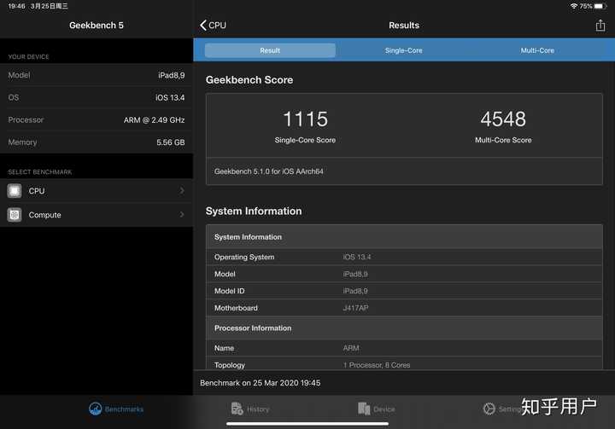Open the Settings tab gear icon
The image size is (615, 429).
click(x=489, y=409)
